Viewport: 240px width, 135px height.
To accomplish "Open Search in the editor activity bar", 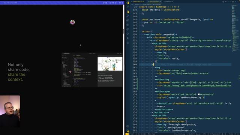I will (128, 7).
